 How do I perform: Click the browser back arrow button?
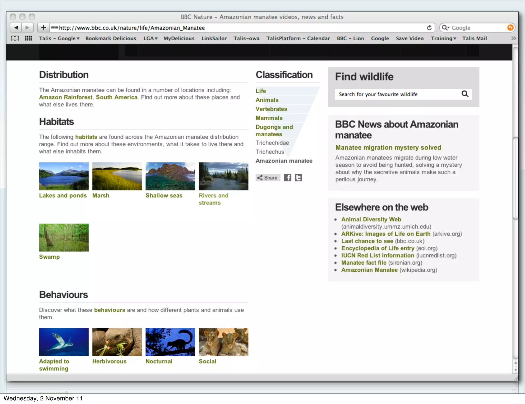(16, 28)
